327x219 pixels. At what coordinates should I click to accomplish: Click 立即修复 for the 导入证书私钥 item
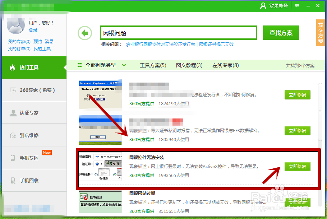coord(298,131)
